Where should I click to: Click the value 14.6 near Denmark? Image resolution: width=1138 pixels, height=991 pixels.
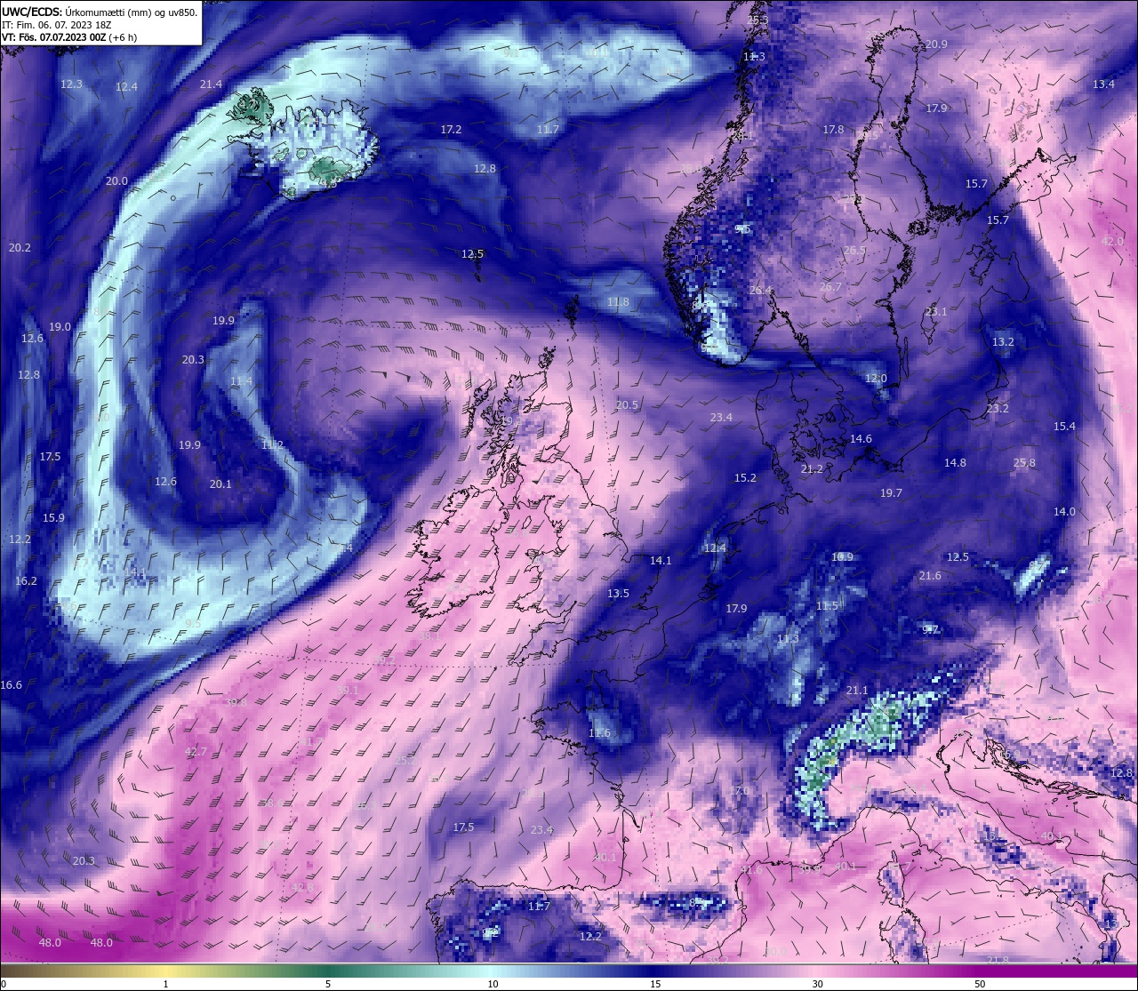(861, 439)
